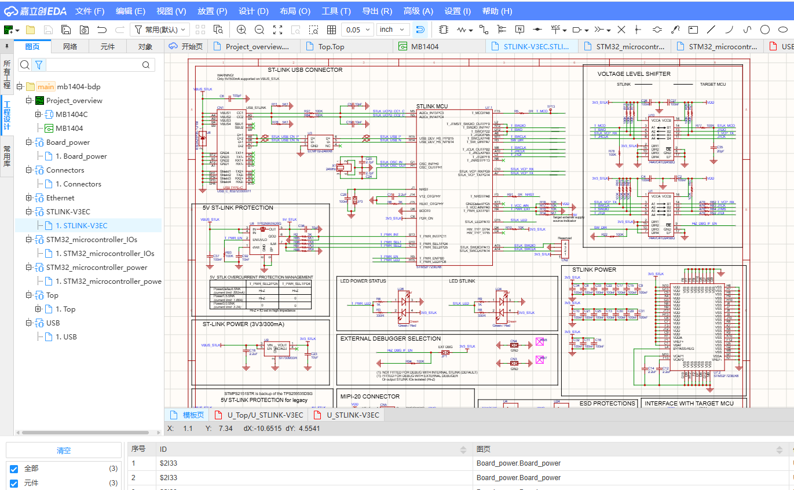Select 1. STM32_microcontroller_IOs sheet in tree

coord(105,254)
